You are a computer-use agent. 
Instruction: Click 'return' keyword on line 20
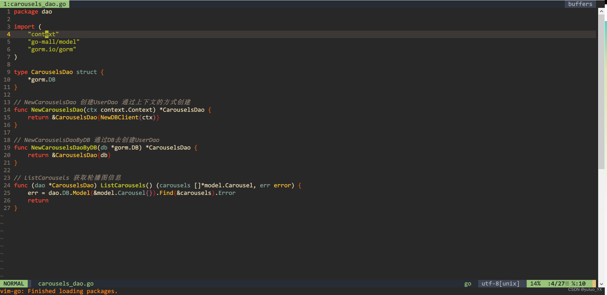[38, 155]
